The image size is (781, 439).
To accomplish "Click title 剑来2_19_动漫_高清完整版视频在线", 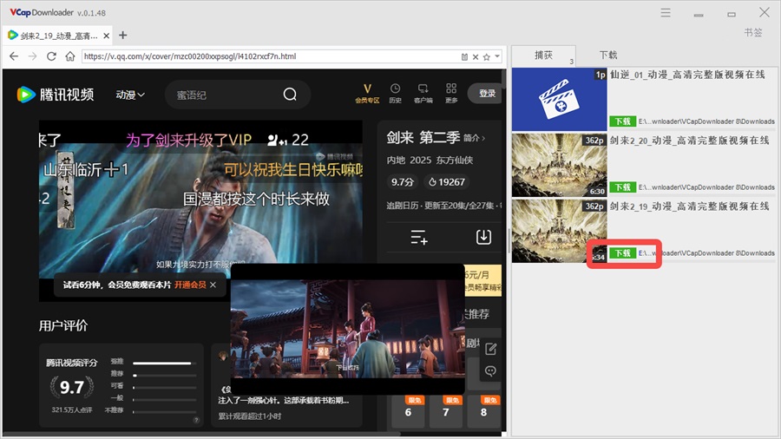I will pyautogui.click(x=689, y=206).
